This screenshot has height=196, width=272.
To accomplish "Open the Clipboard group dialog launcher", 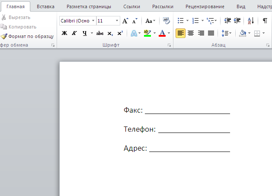I will [x=53, y=45].
